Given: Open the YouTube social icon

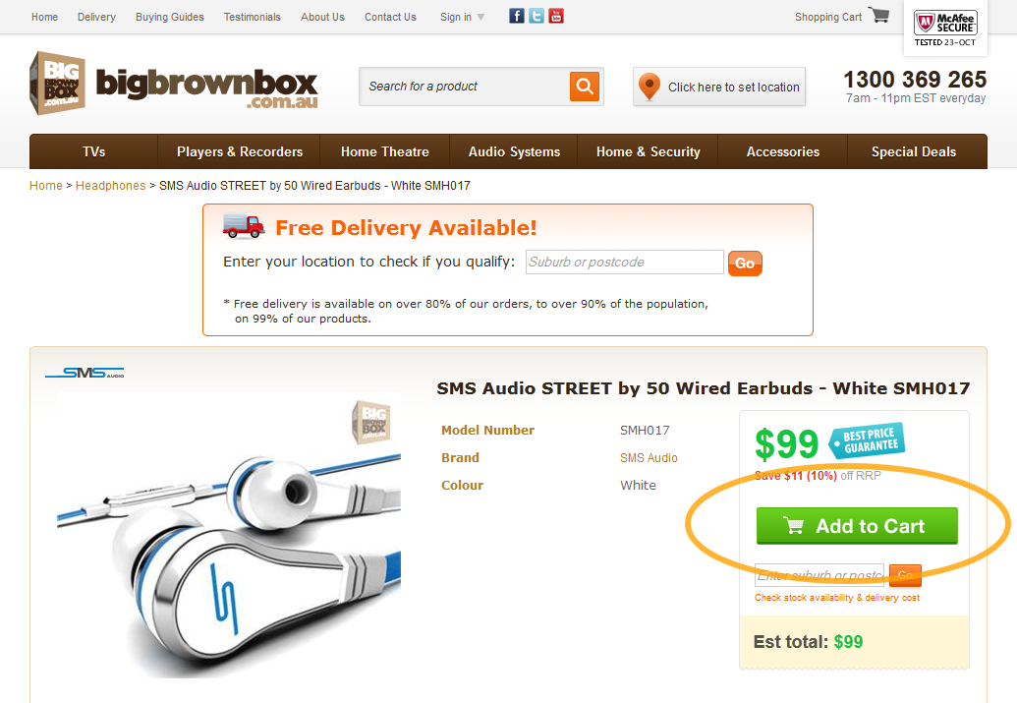Looking at the screenshot, I should (x=556, y=17).
